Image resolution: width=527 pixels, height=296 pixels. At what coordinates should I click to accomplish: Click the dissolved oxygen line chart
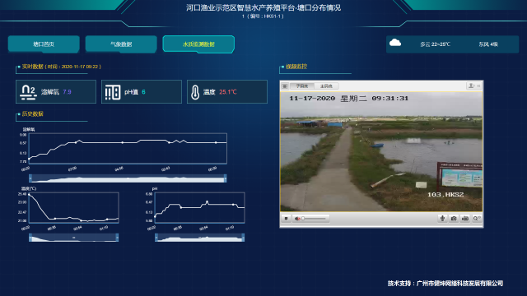(128, 148)
